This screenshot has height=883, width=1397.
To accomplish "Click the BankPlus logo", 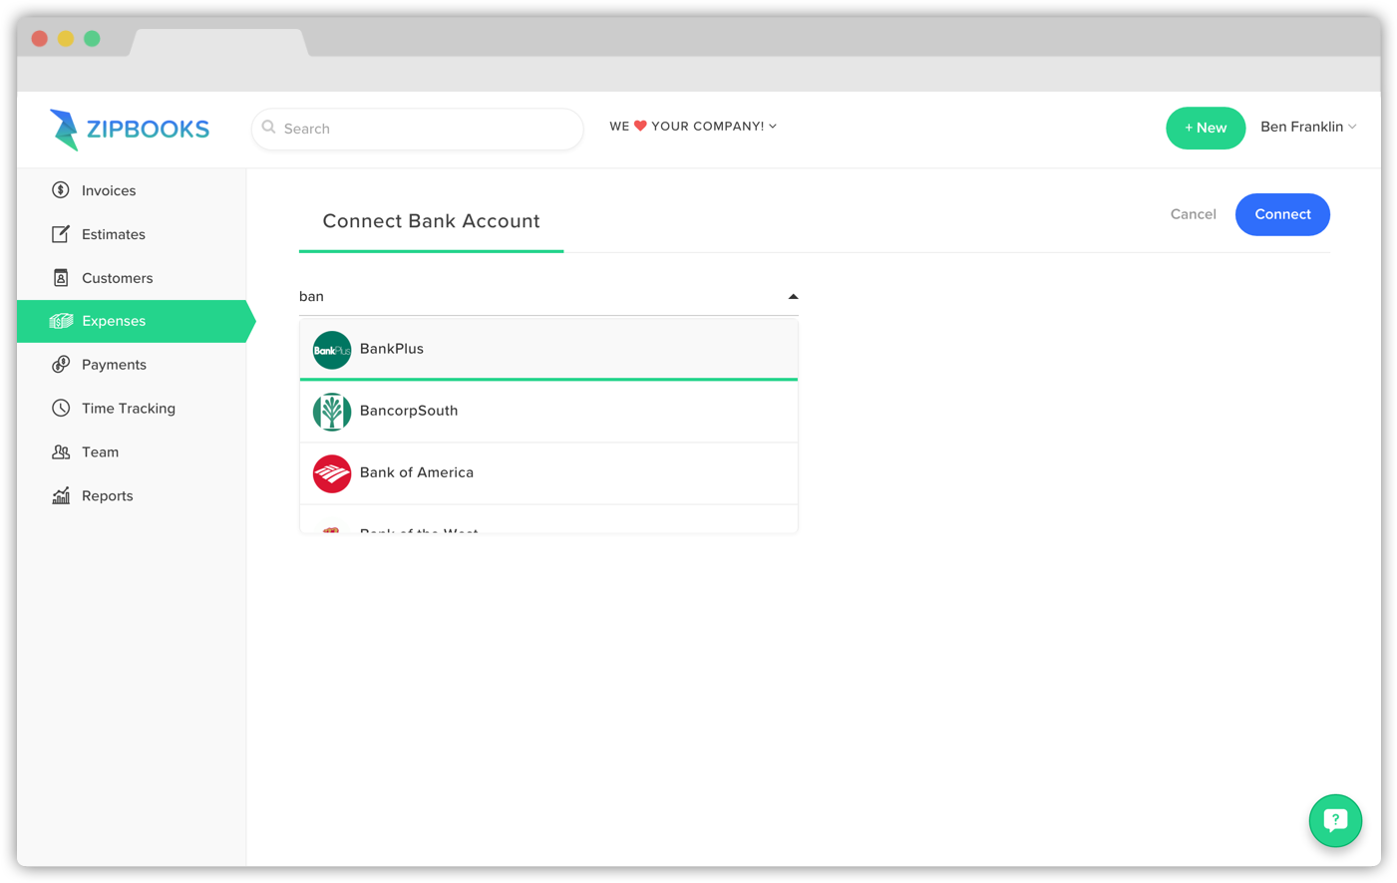I will tap(332, 350).
